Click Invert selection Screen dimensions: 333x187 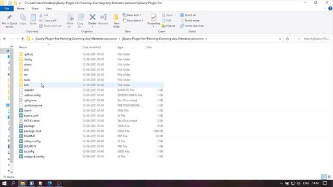click(x=192, y=26)
